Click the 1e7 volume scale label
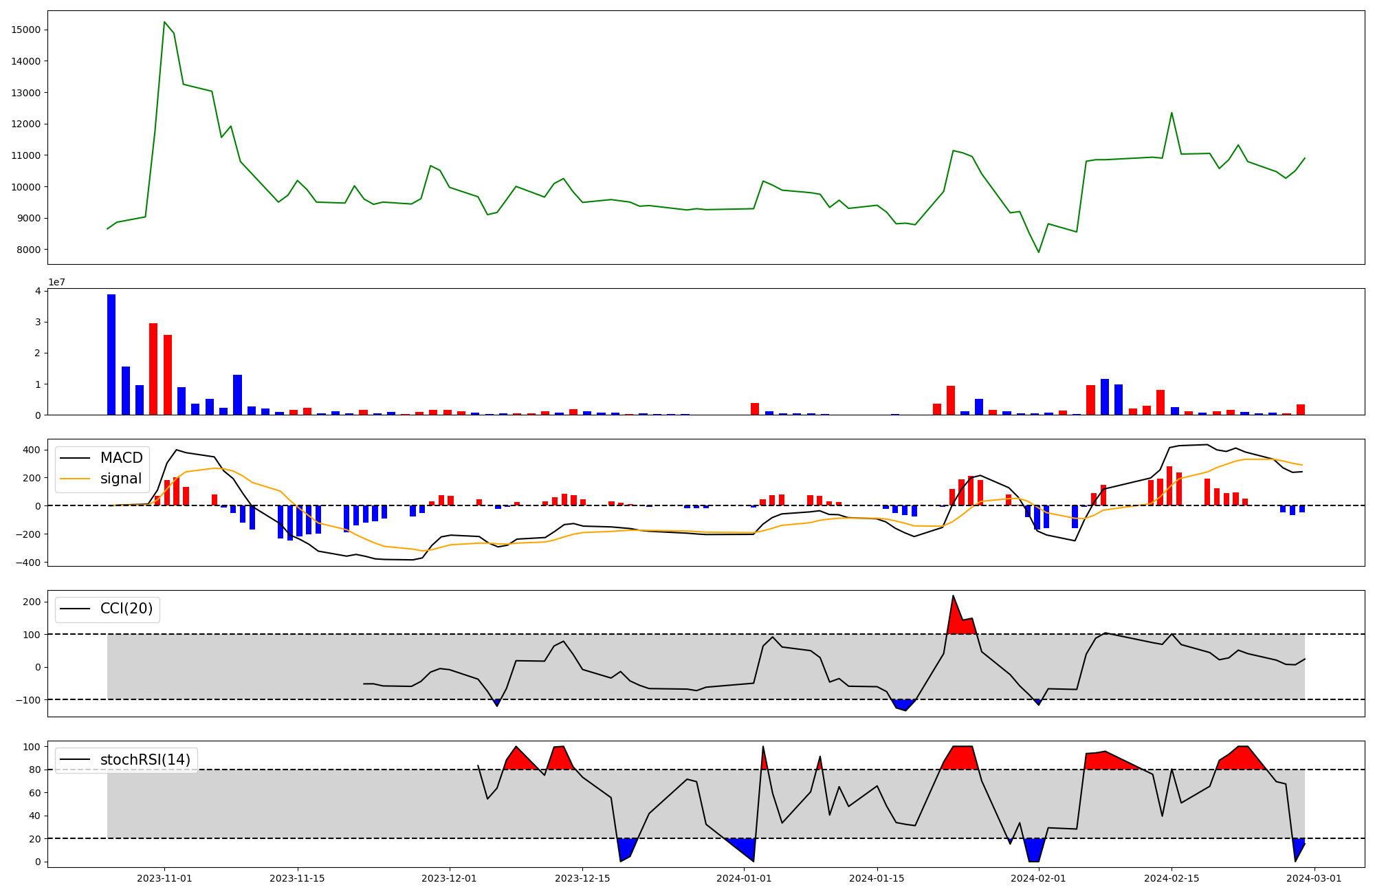The height and width of the screenshot is (894, 1375). (56, 282)
